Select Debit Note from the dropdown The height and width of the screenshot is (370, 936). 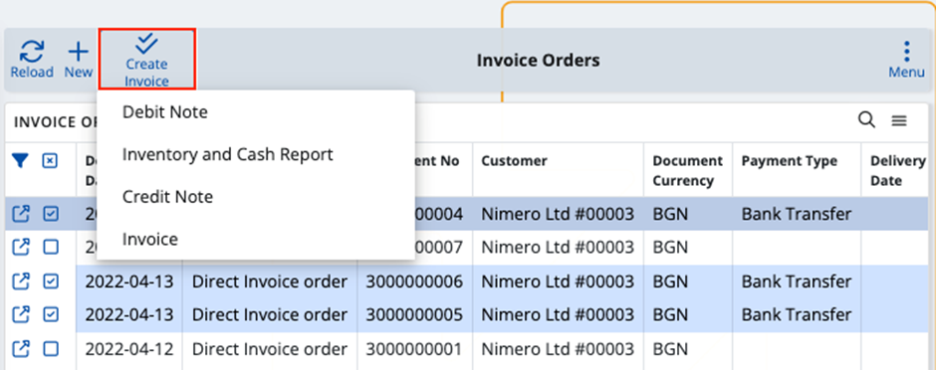pyautogui.click(x=165, y=111)
